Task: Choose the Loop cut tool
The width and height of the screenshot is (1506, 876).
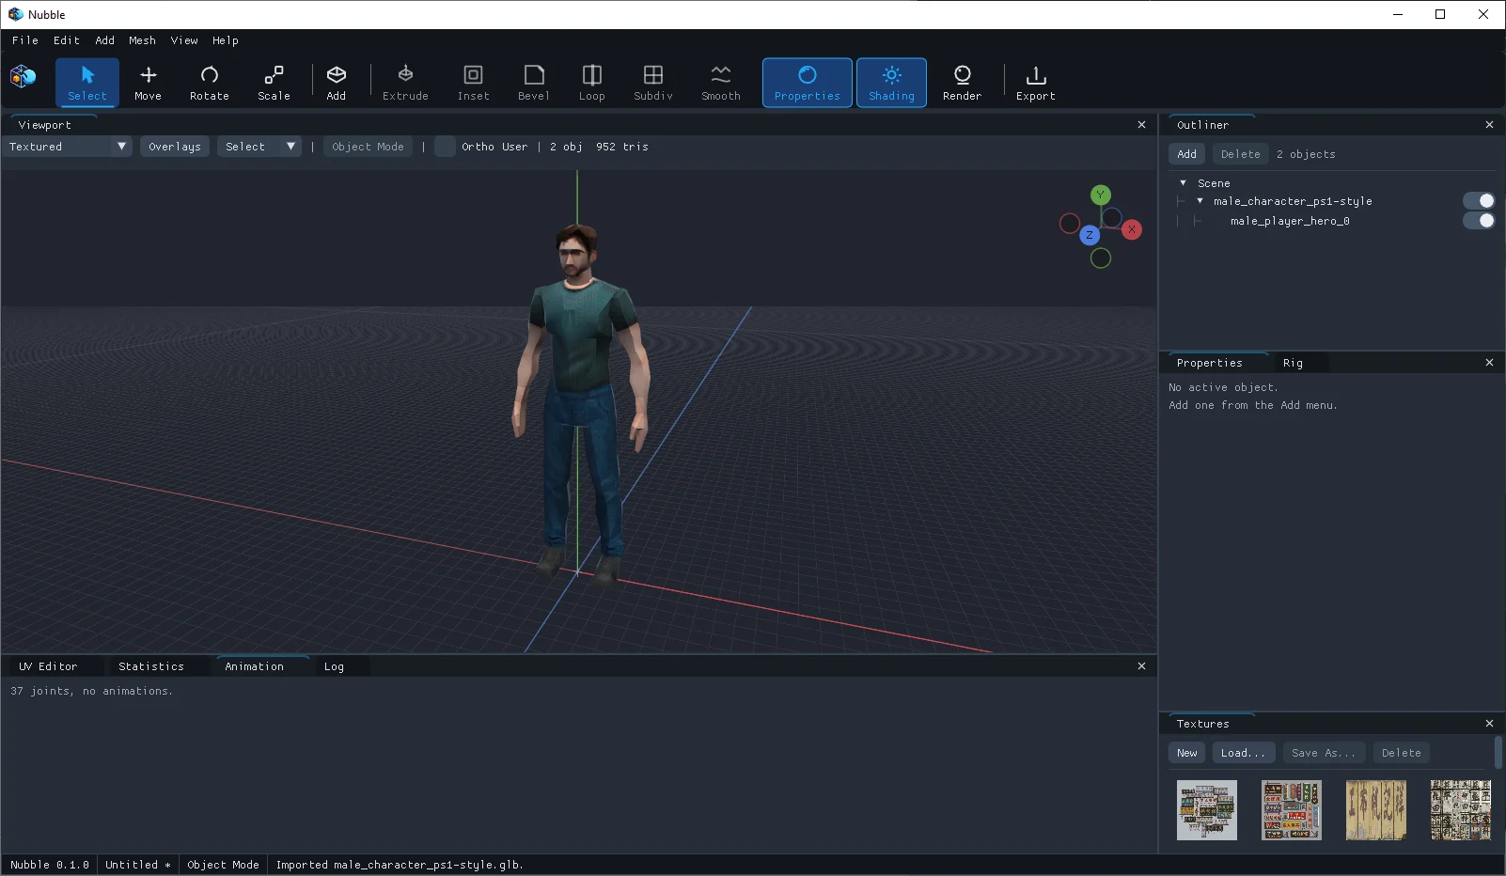Action: click(x=592, y=83)
